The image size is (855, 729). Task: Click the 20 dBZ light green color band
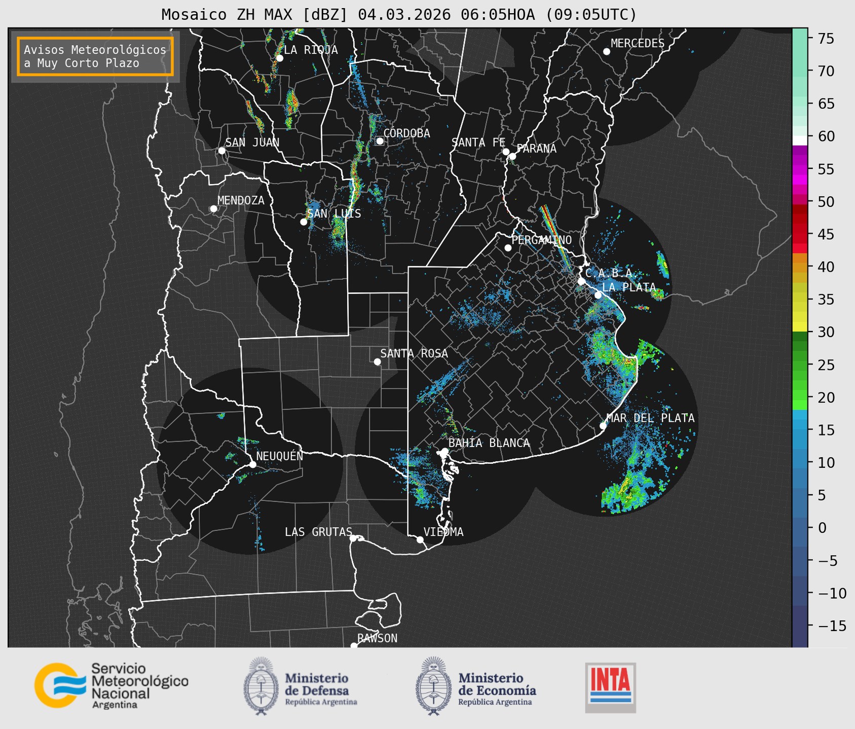800,396
